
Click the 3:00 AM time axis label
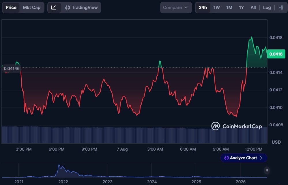pyautogui.click(x=155, y=149)
